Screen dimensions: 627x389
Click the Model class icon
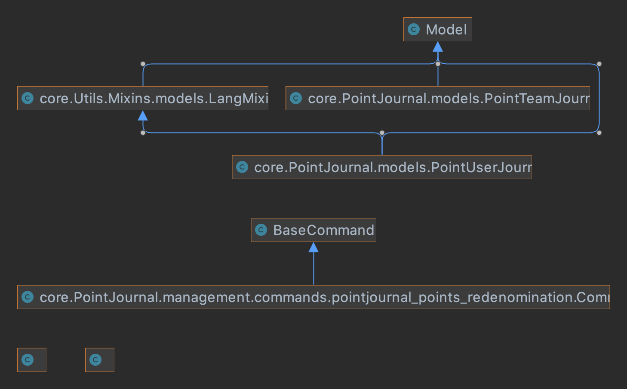click(414, 29)
